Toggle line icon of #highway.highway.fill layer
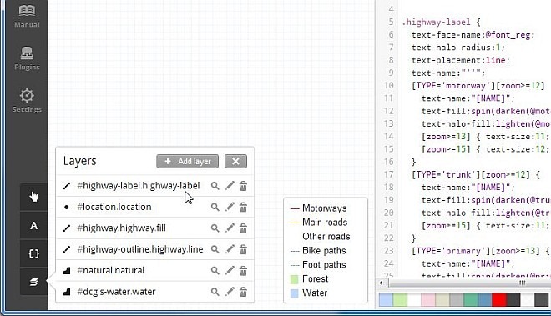Image resolution: width=551 pixels, height=316 pixels. 67,228
